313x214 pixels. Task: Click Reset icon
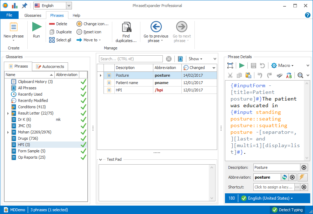tap(89, 32)
